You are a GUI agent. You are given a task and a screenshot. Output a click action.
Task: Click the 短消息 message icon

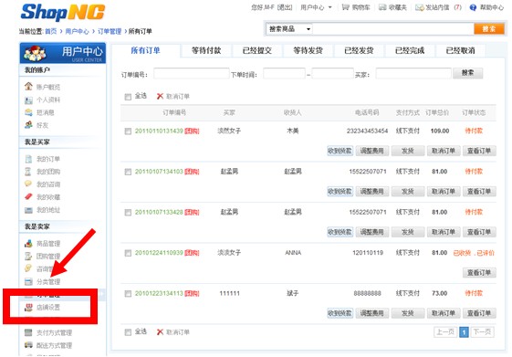tap(28, 112)
